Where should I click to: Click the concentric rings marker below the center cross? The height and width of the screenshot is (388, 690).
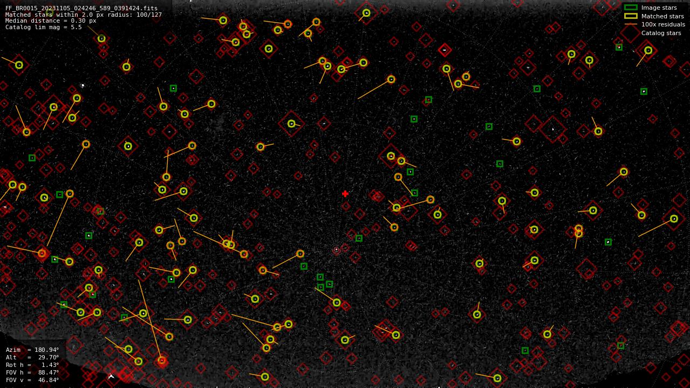[x=336, y=250]
